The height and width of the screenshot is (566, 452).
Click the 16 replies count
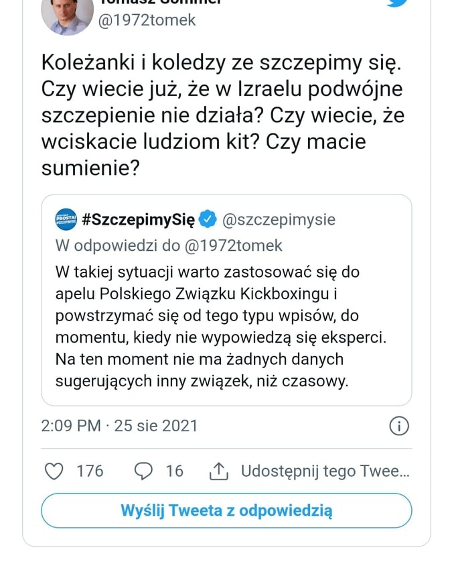tap(174, 471)
